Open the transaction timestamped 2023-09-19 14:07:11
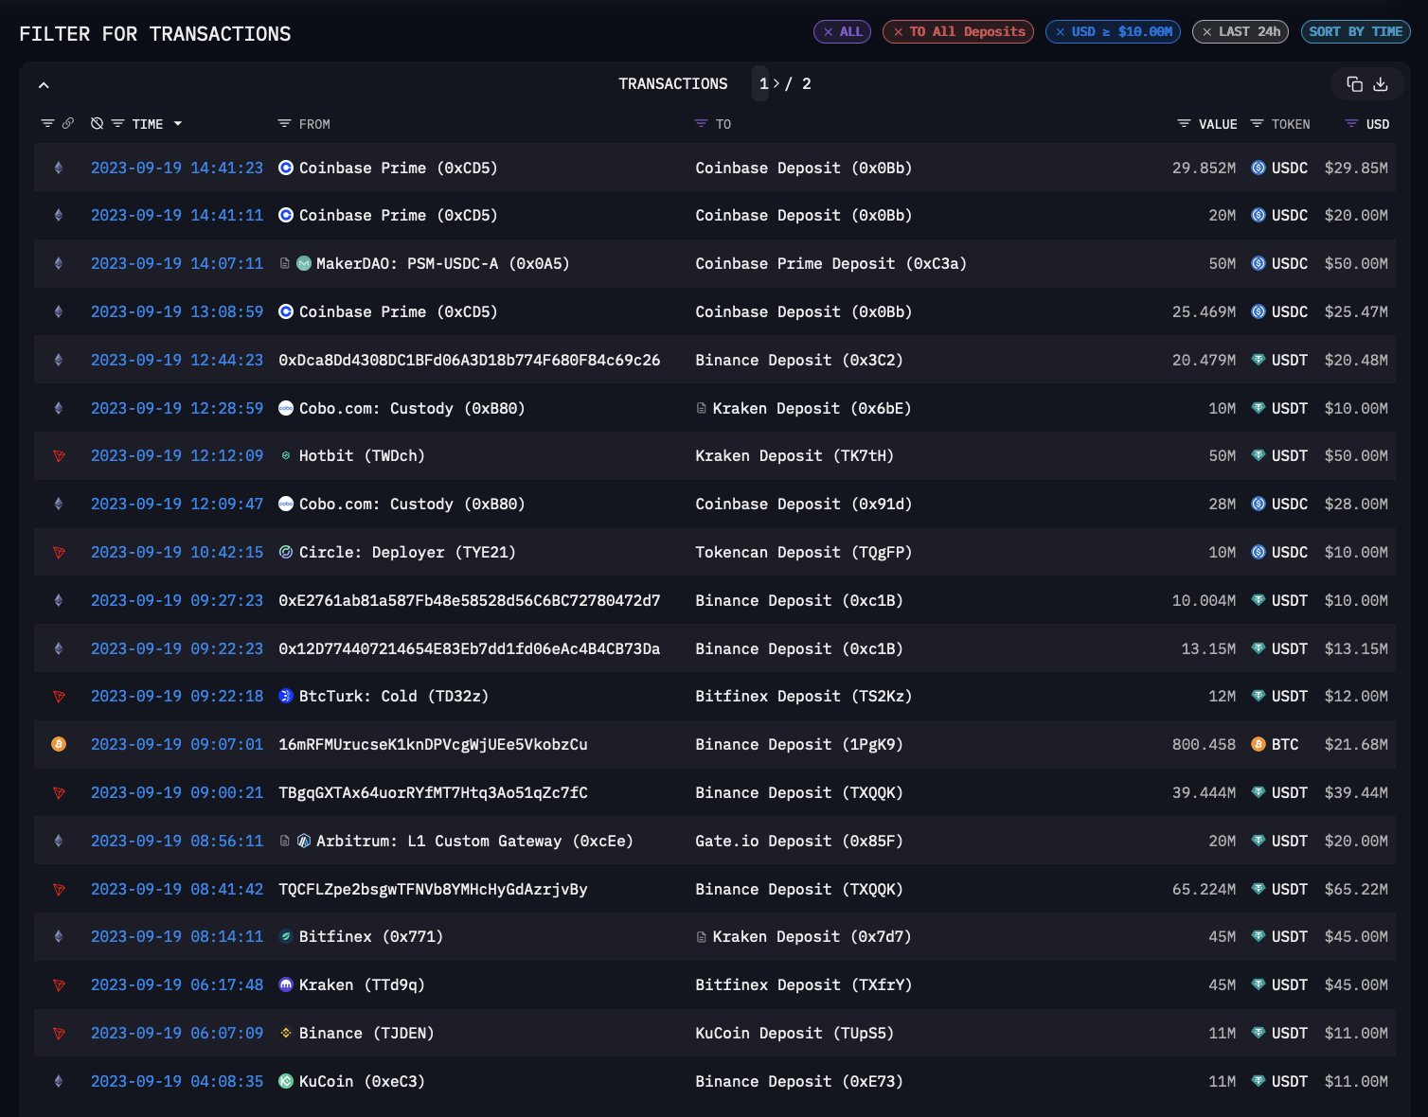The height and width of the screenshot is (1117, 1428). click(177, 263)
